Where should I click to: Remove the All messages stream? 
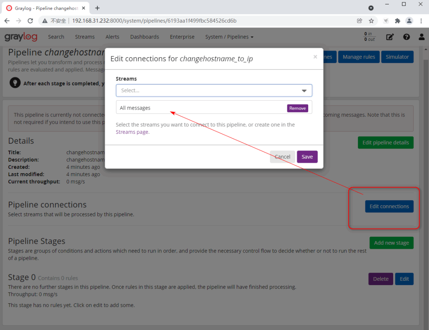point(298,108)
